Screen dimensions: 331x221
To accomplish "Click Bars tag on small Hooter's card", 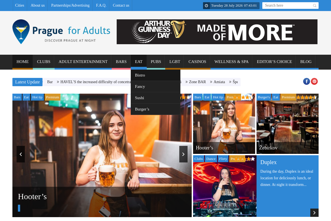I will (198, 97).
